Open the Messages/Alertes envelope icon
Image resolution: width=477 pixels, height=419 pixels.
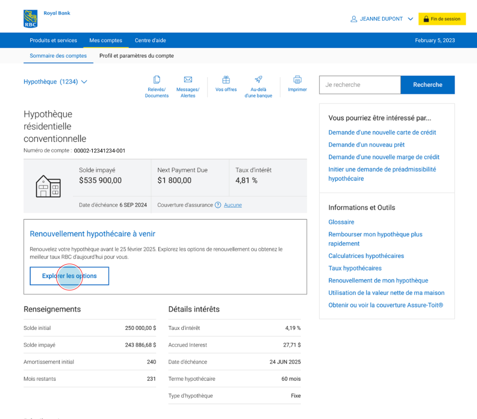coord(188,80)
